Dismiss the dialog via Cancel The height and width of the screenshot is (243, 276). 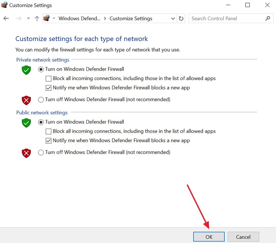[x=243, y=237]
